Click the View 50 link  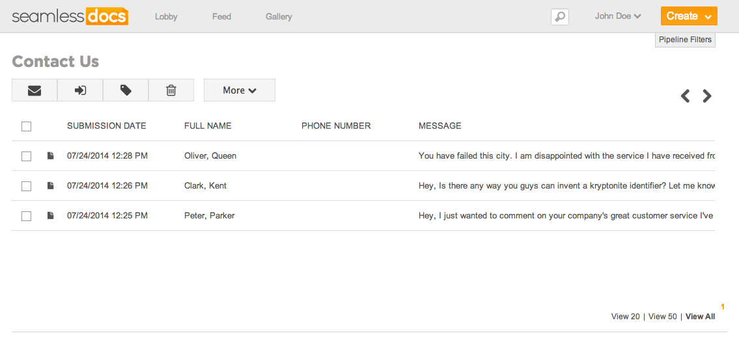662,317
